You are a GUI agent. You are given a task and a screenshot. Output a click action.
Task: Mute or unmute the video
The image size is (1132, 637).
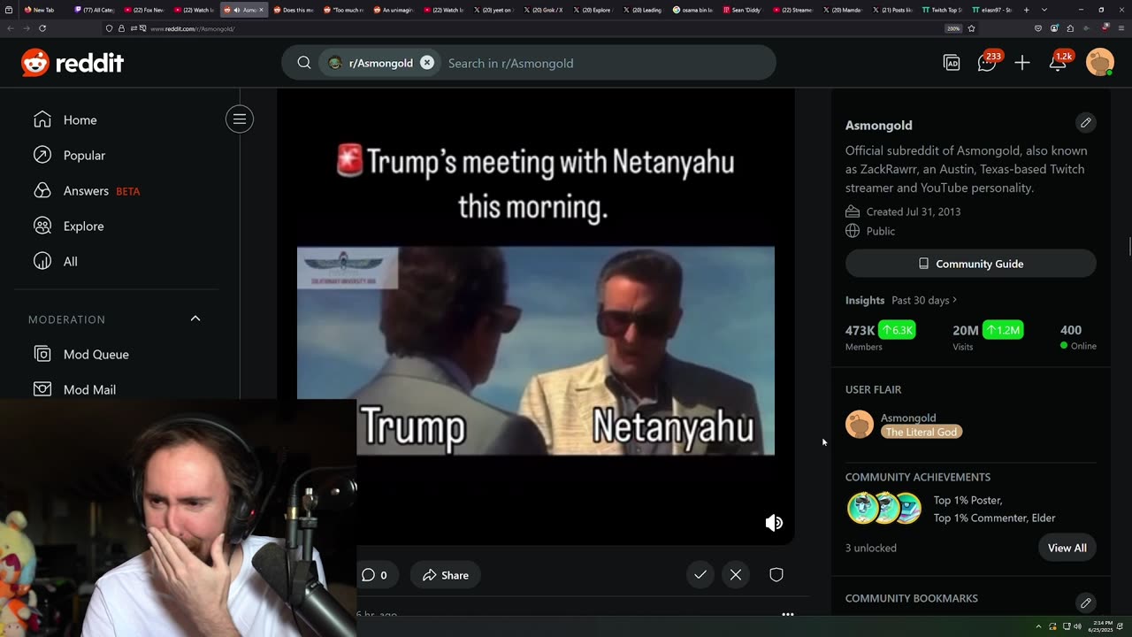tap(774, 523)
